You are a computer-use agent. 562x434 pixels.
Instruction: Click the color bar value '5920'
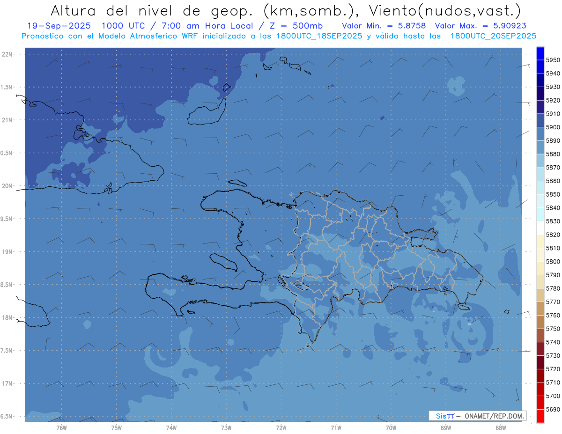click(x=553, y=100)
